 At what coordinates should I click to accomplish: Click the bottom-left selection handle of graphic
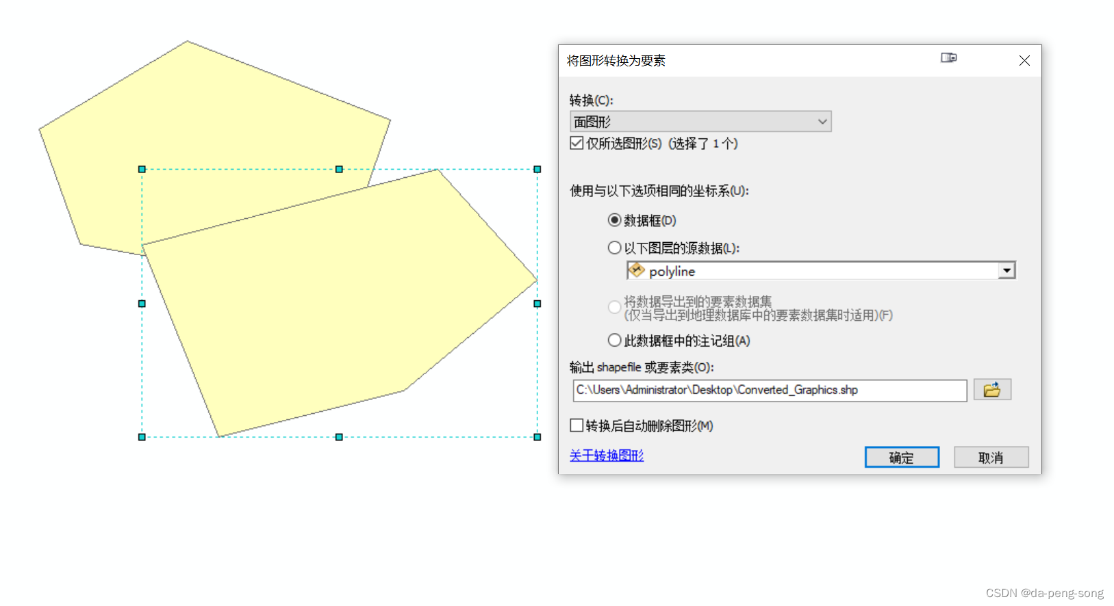point(142,437)
